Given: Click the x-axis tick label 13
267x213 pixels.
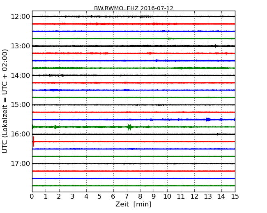Looking at the screenshot, I should point(208,197).
